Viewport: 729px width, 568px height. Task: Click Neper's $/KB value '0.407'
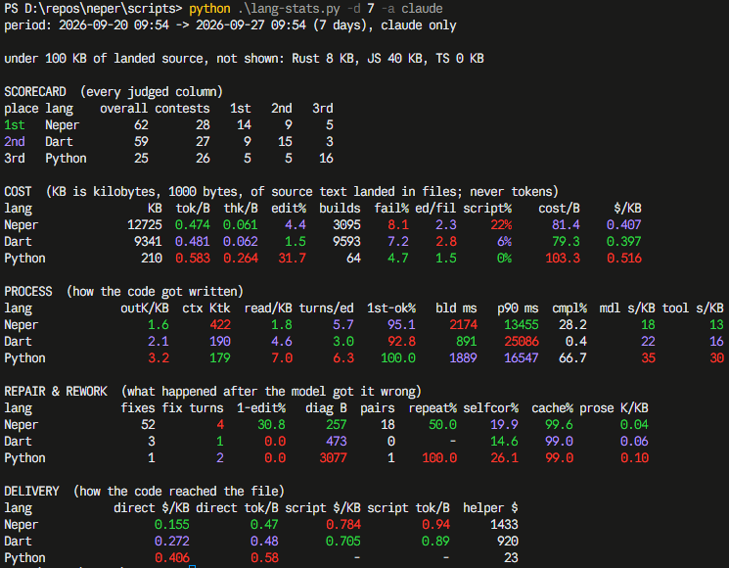coord(624,225)
